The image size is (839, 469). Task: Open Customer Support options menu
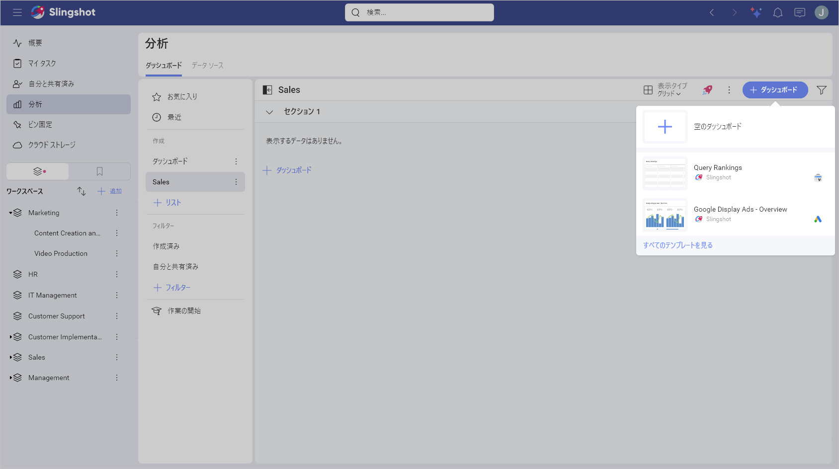[x=117, y=316]
